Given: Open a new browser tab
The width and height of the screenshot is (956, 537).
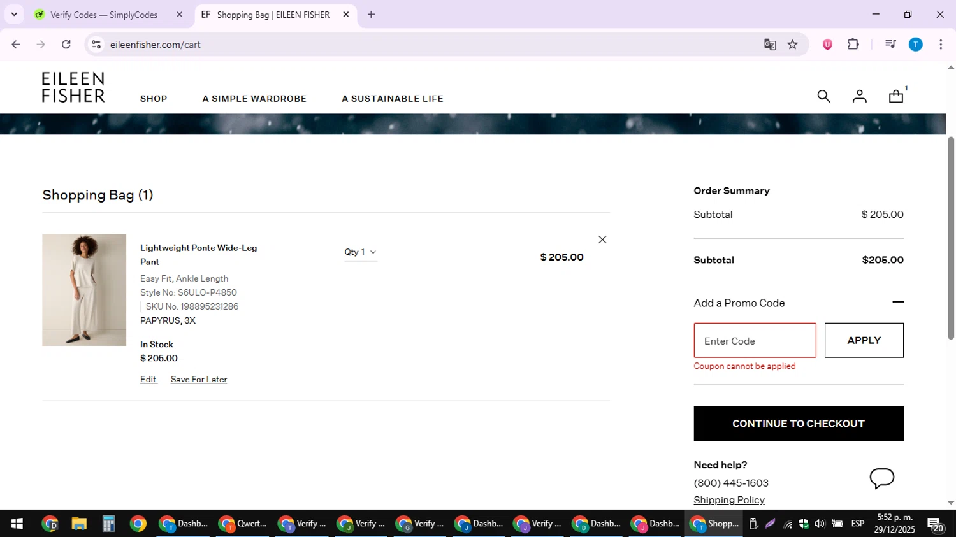Looking at the screenshot, I should (x=371, y=15).
